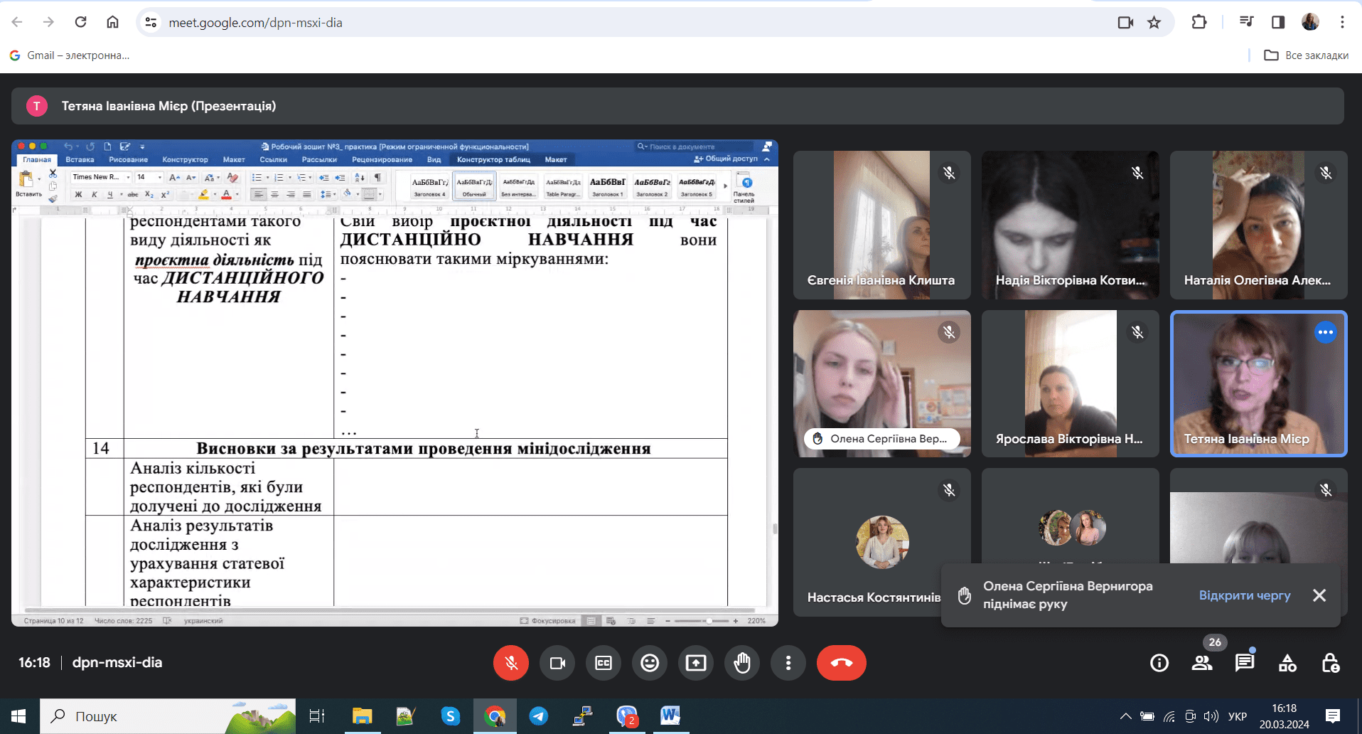This screenshot has width=1362, height=734.
Task: Show hidden icons in system tray
Action: pyautogui.click(x=1125, y=716)
